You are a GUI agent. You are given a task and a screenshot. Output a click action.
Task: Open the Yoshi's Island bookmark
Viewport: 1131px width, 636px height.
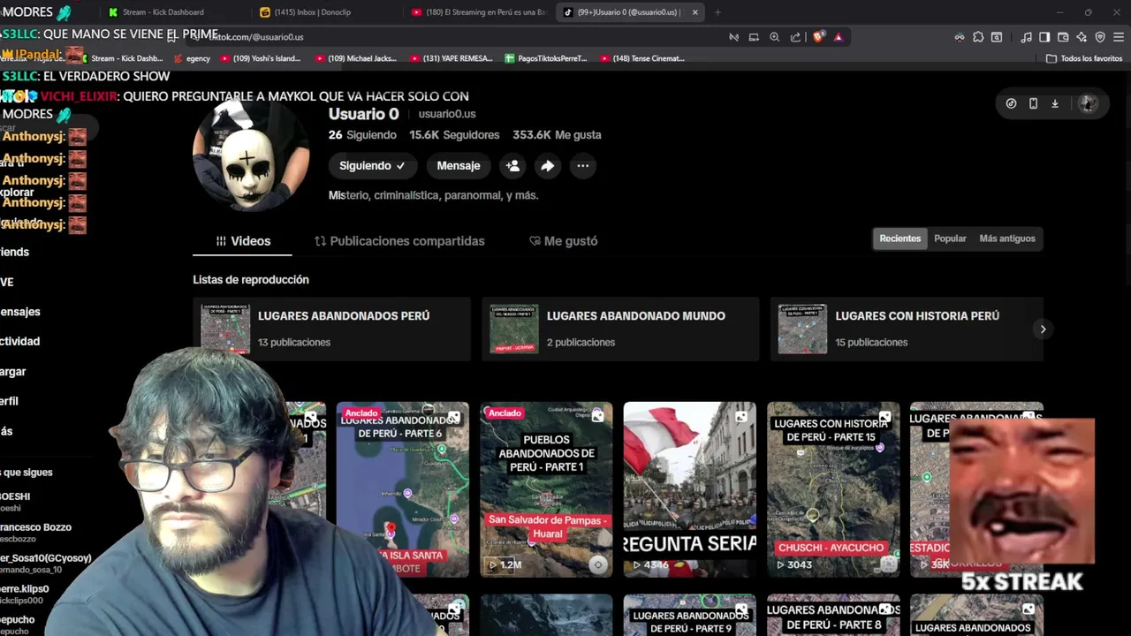[260, 58]
